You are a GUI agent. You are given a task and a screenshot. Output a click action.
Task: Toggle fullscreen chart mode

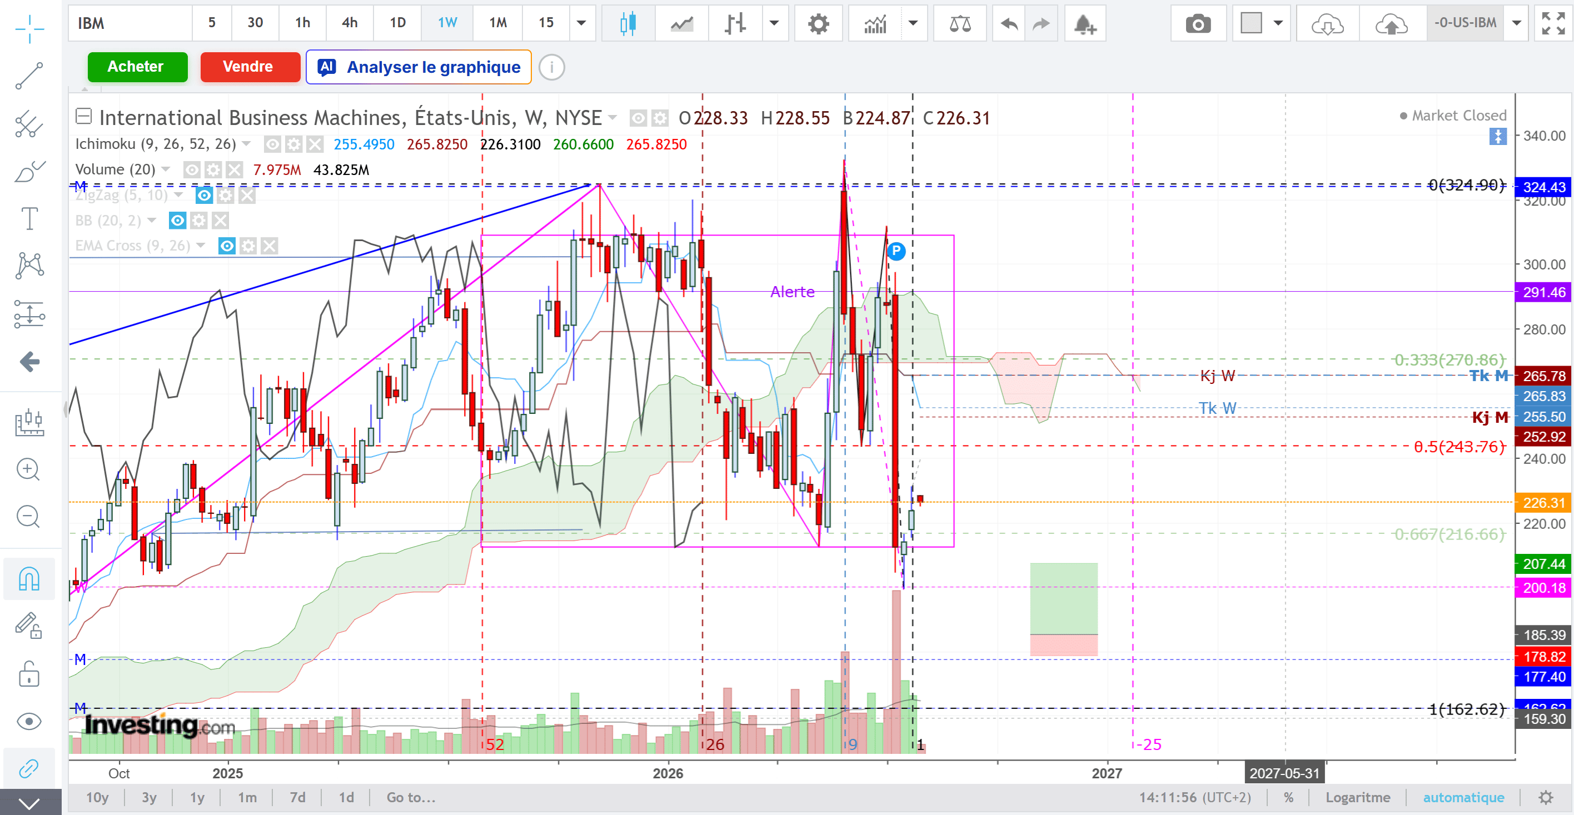tap(1553, 23)
